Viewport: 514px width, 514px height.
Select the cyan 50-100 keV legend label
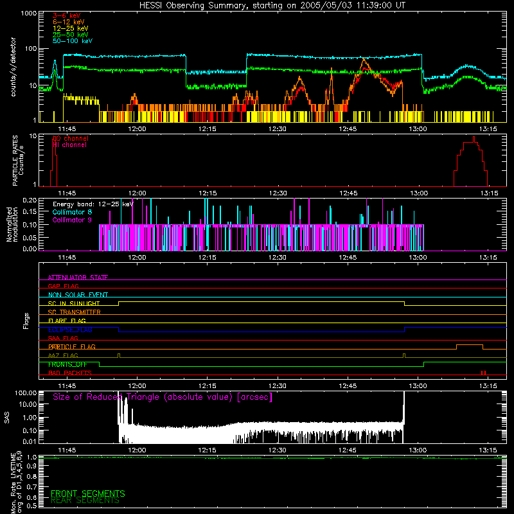point(73,41)
